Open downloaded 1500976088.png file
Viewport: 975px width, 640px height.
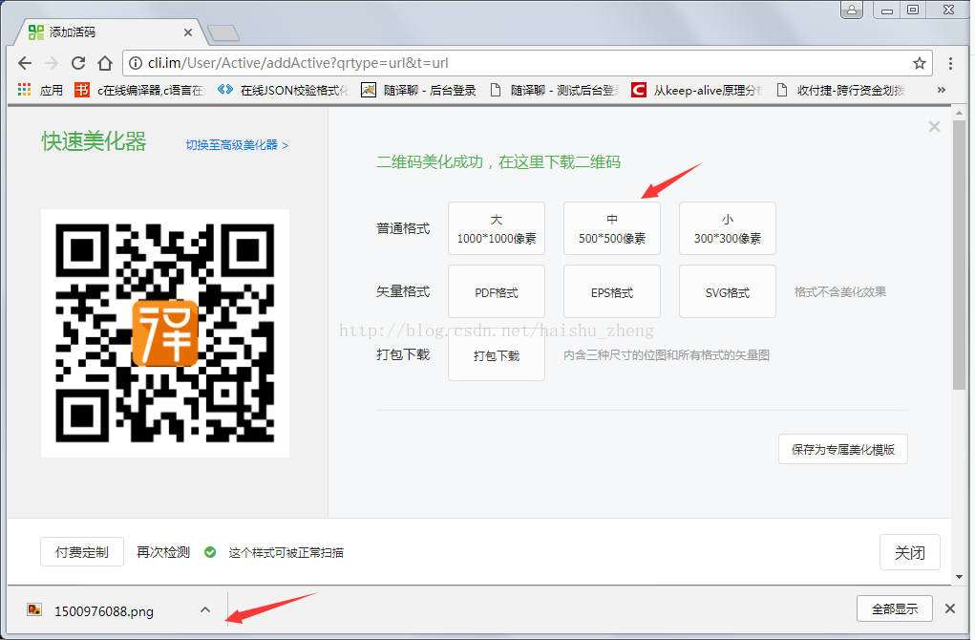[x=104, y=611]
